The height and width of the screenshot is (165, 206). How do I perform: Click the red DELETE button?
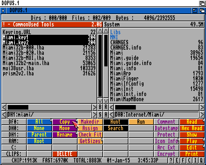pos(65,154)
